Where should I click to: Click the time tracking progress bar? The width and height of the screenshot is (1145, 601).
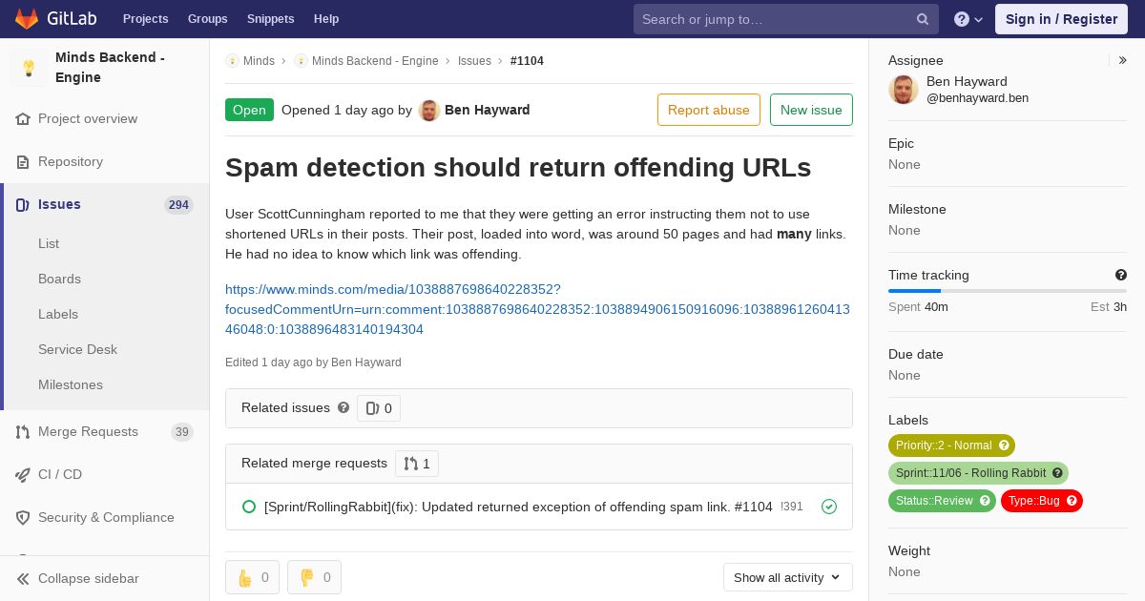pyautogui.click(x=1008, y=291)
